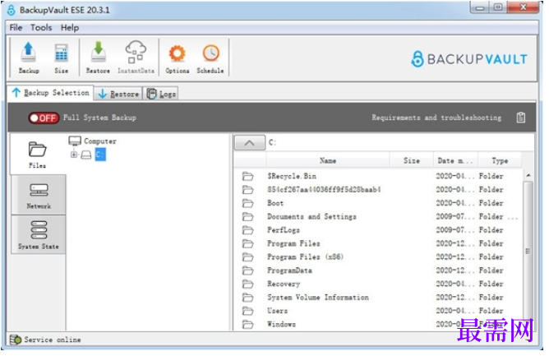The image size is (549, 356).
Task: Click the Boot folder icon
Action: tap(248, 203)
